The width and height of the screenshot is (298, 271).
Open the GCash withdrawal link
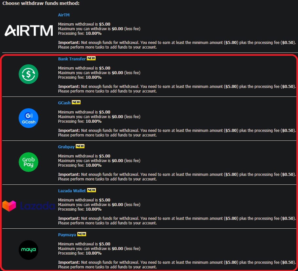point(64,103)
